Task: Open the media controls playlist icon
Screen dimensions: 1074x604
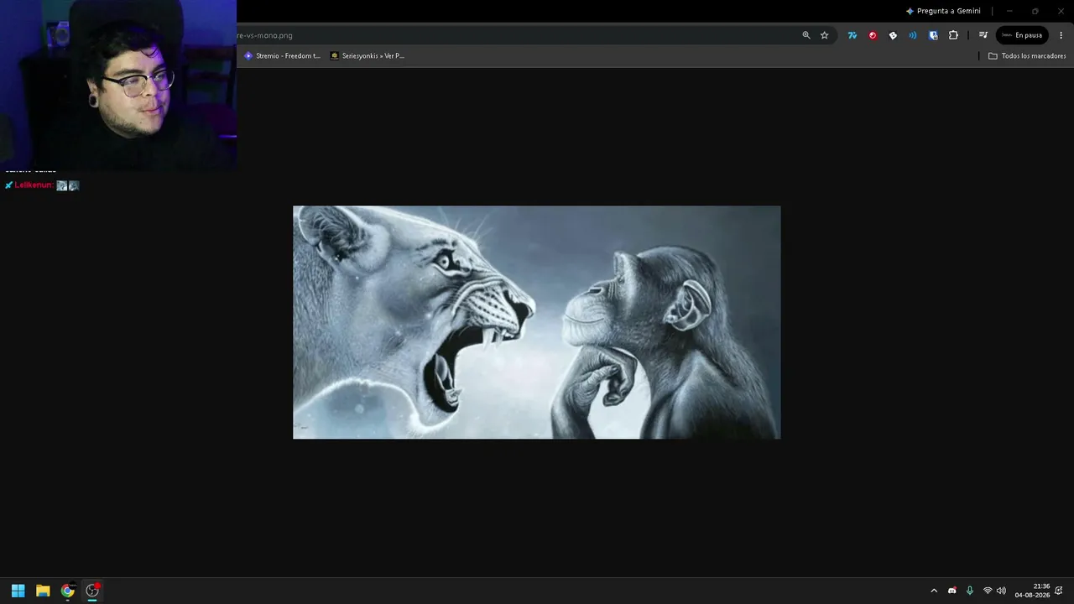Action: pyautogui.click(x=983, y=35)
